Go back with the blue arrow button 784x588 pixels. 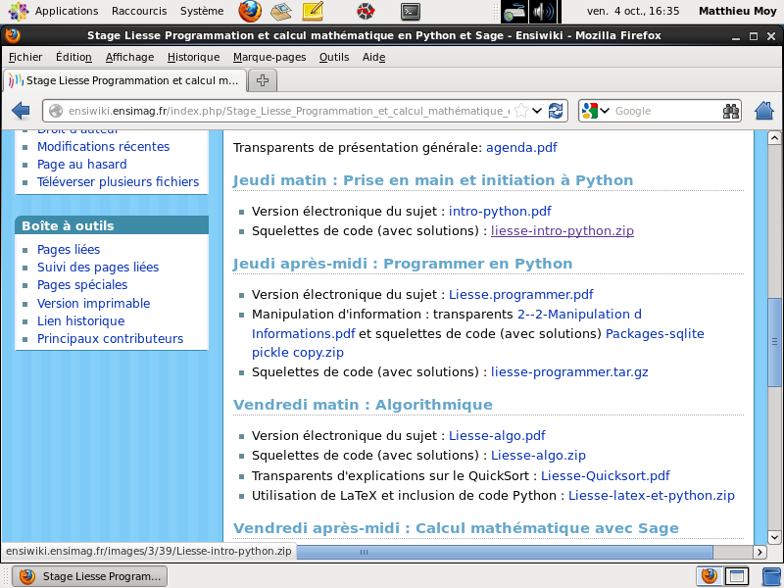[21, 111]
